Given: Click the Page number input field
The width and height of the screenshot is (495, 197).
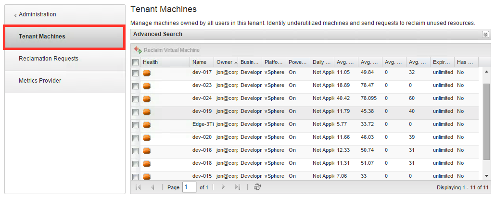Looking at the screenshot, I should pyautogui.click(x=190, y=187).
